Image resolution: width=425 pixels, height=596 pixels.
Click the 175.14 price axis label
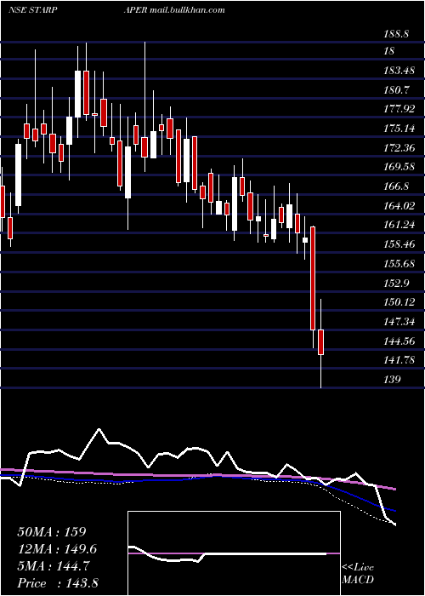pyautogui.click(x=399, y=129)
